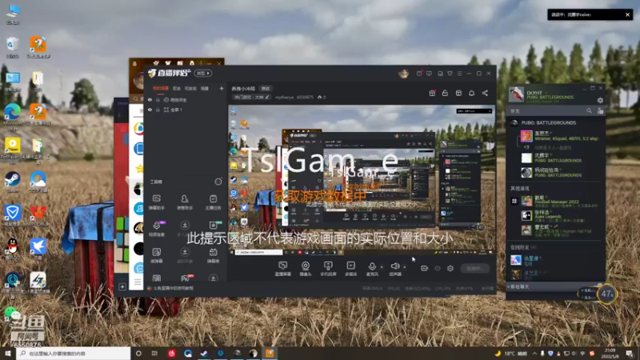
Task: Click the streamer avatar in title bar
Action: click(x=403, y=74)
